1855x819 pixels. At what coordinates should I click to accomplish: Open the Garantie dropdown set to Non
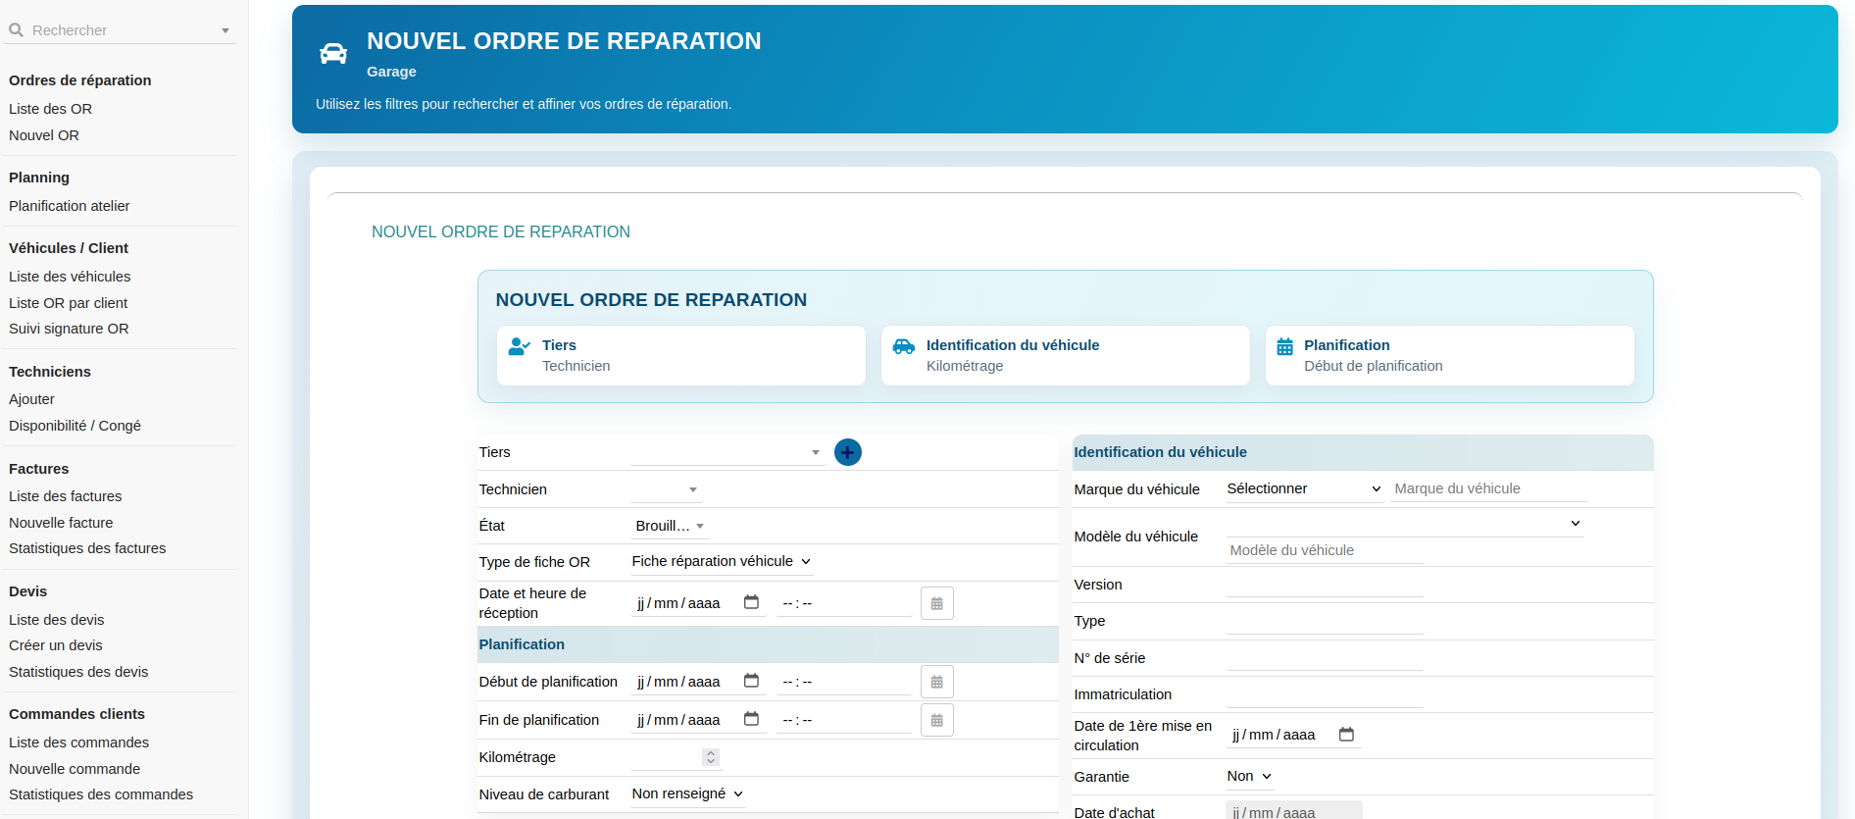point(1249,776)
